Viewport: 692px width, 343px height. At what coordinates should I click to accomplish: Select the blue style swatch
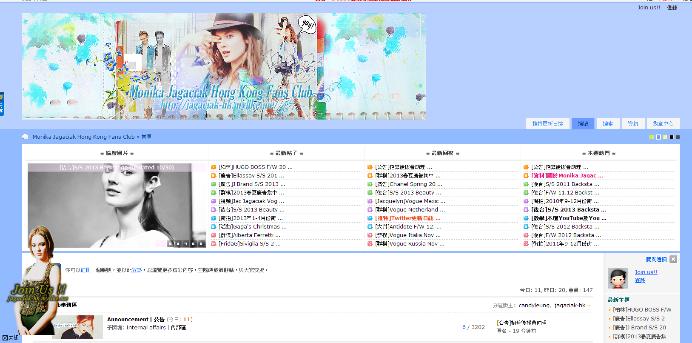point(658,137)
